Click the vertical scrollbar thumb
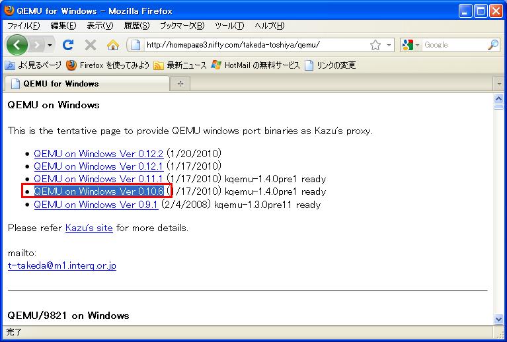The image size is (507, 342). pos(498,107)
